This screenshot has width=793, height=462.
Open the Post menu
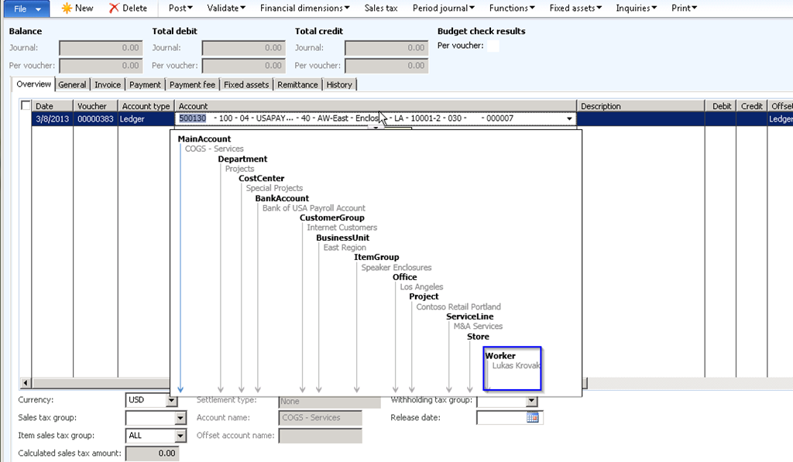coord(181,8)
